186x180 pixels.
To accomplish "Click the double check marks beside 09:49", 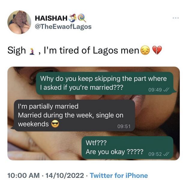I will tap(166, 90).
